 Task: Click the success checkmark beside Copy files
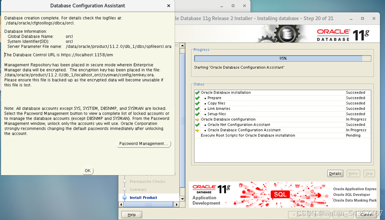click(197, 103)
